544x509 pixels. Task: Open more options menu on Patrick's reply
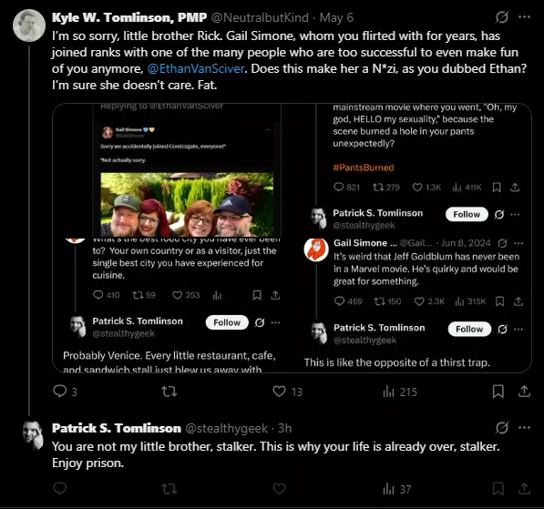pyautogui.click(x=524, y=428)
